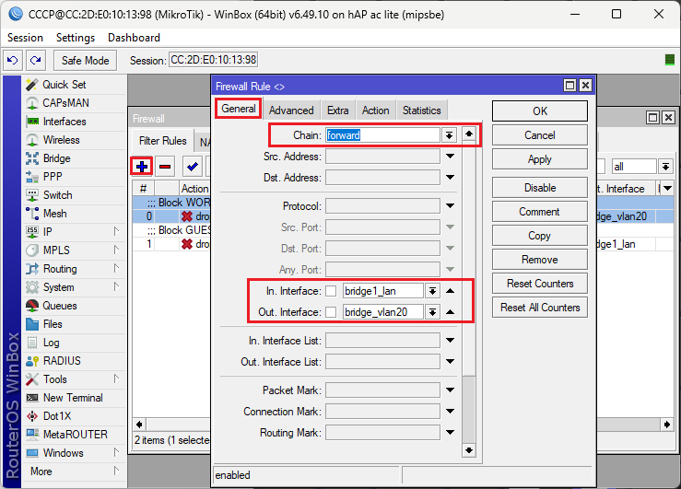Viewport: 681px width, 489px height.
Task: Expand the Dst. Address field
Action: coord(451,178)
